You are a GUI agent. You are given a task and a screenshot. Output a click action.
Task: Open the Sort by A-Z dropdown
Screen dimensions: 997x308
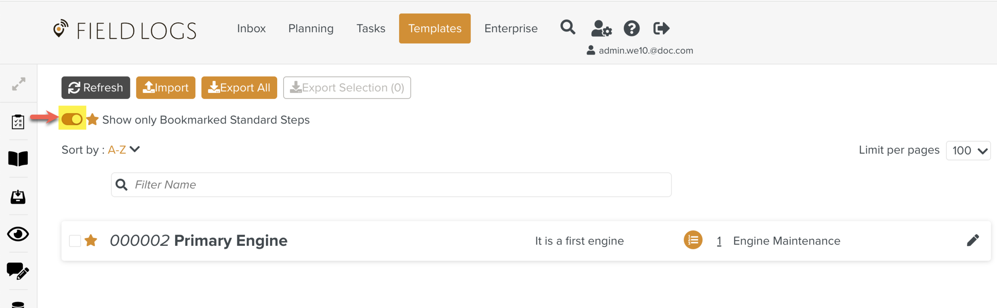point(124,150)
